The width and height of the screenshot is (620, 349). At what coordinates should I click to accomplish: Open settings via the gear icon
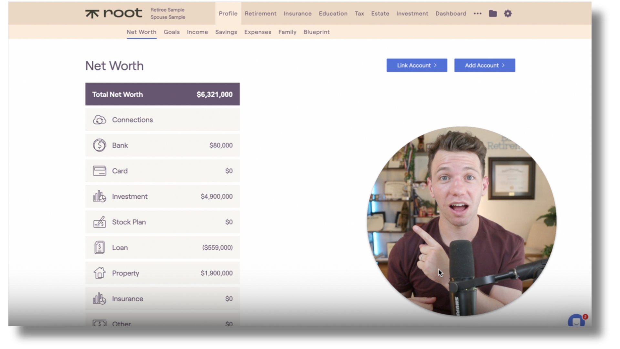pos(508,14)
